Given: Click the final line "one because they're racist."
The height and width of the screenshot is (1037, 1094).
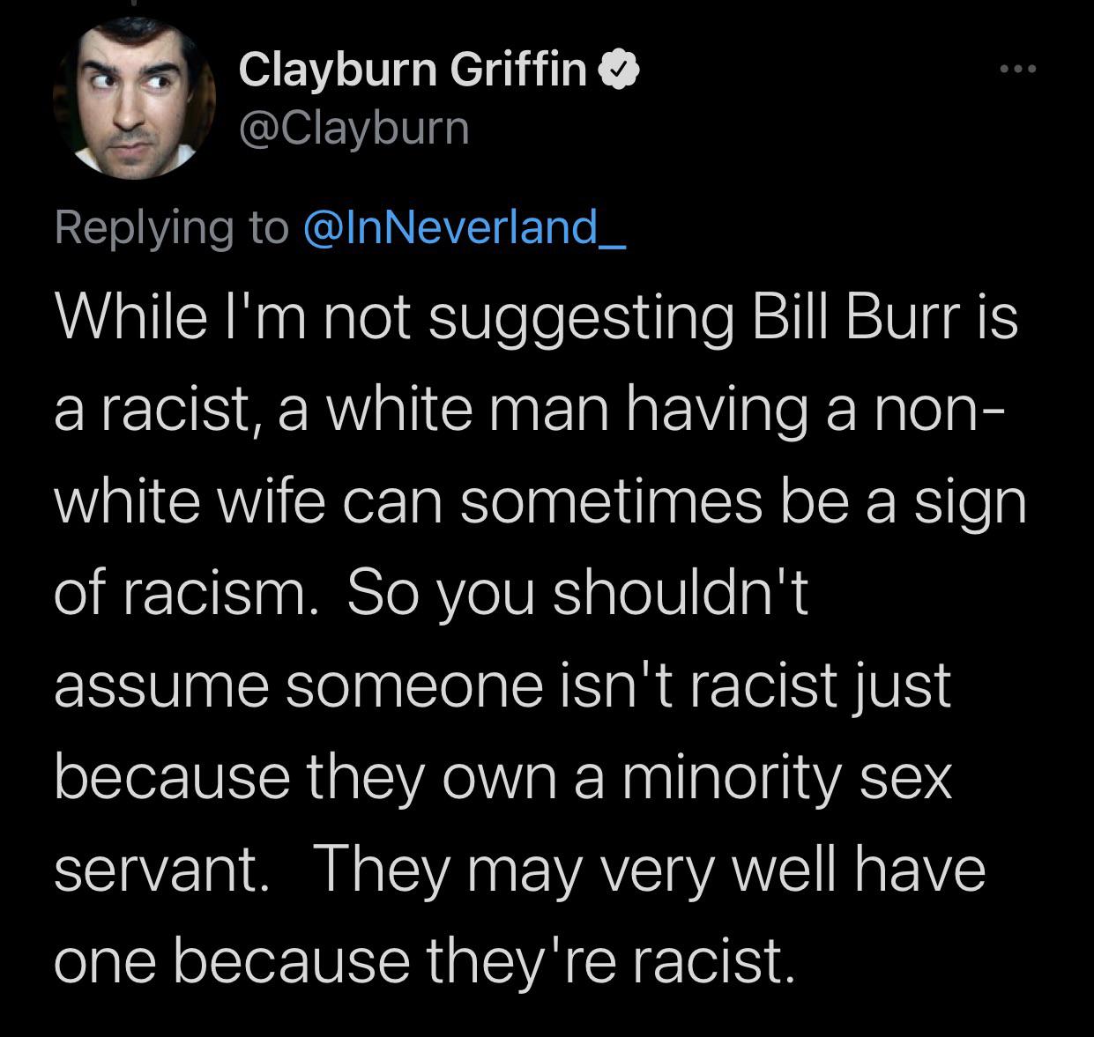Looking at the screenshot, I should pyautogui.click(x=425, y=960).
